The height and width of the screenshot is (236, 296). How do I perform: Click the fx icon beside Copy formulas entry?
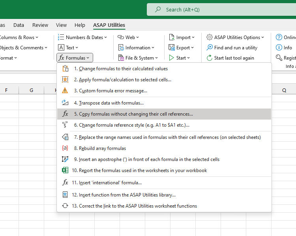coord(65,114)
